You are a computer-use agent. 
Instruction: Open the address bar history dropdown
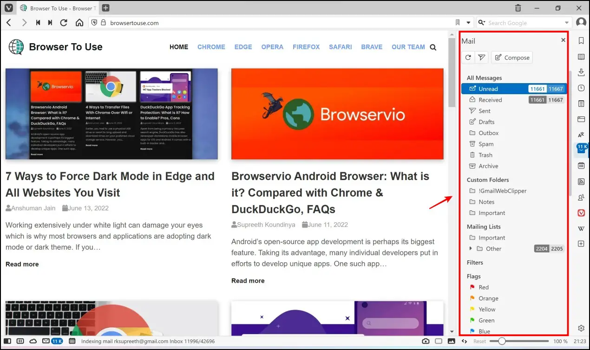pos(468,23)
